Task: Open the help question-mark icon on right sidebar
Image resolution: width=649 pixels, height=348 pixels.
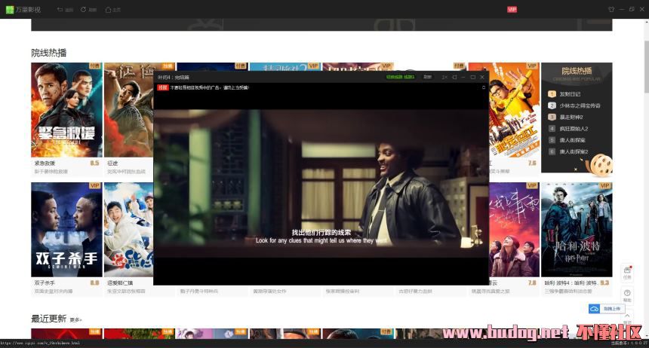Action: coord(627,295)
